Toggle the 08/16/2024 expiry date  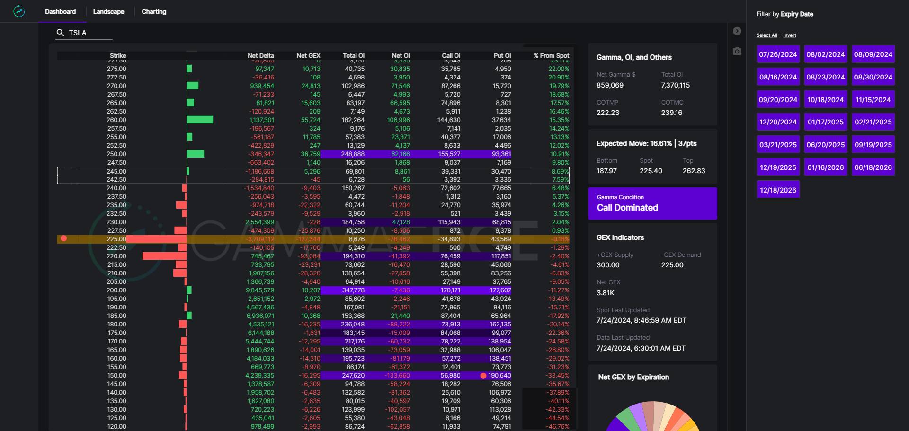point(778,77)
